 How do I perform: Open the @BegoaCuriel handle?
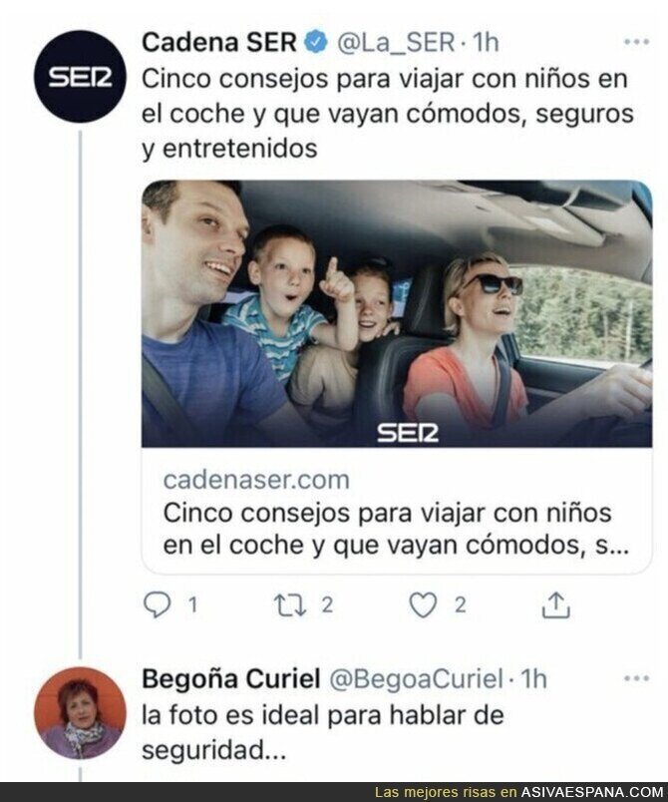(x=416, y=678)
